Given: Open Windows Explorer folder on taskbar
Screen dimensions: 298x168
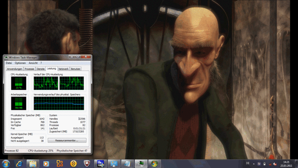Looking at the screenshot, I should 33,164.
